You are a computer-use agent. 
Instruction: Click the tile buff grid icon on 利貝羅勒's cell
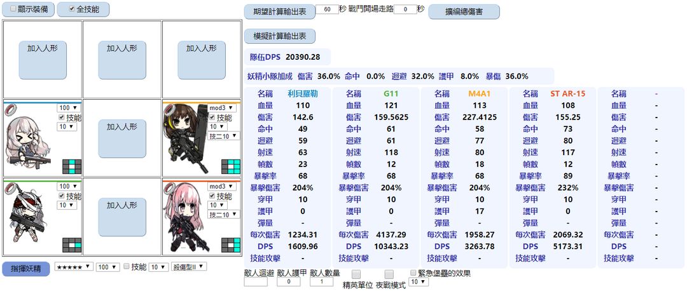(72, 166)
